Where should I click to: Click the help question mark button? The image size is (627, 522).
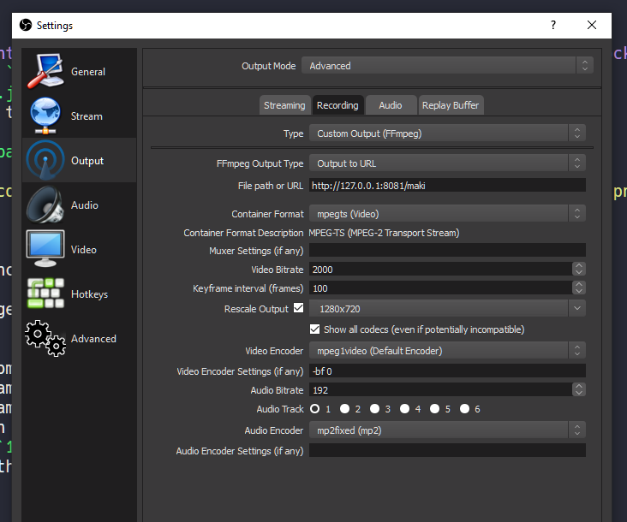click(x=553, y=25)
